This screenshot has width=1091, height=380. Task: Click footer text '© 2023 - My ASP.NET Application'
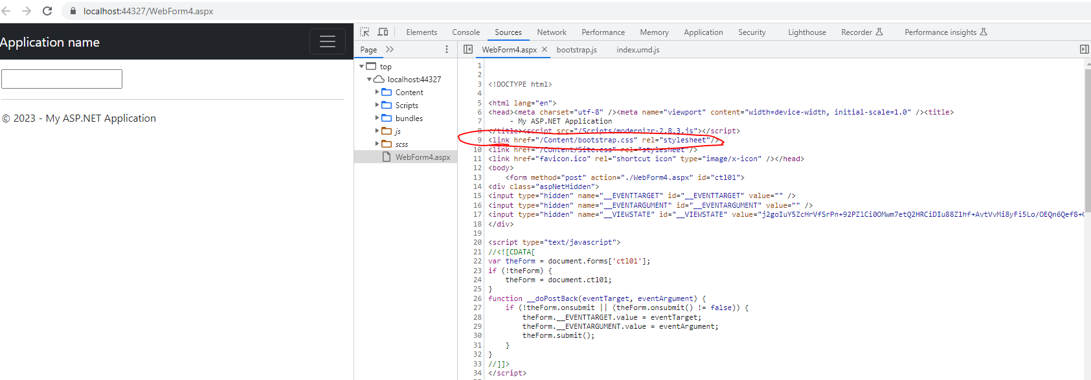point(79,118)
